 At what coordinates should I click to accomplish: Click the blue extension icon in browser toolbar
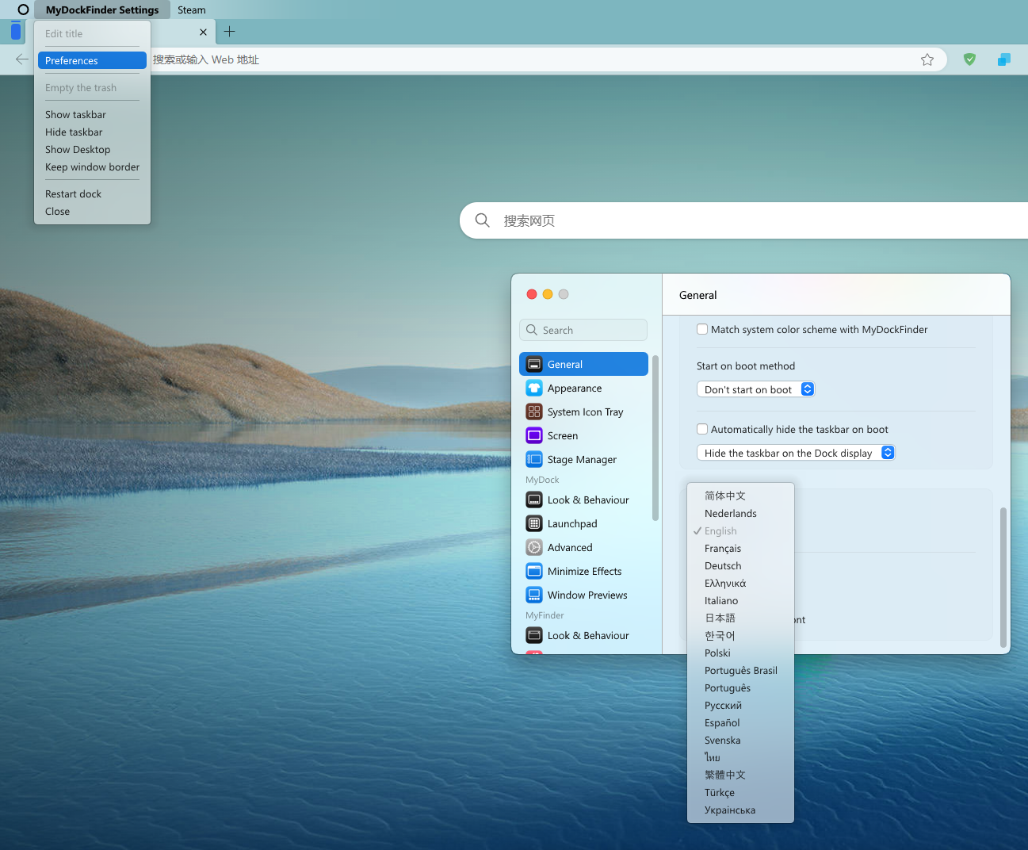pos(1004,59)
